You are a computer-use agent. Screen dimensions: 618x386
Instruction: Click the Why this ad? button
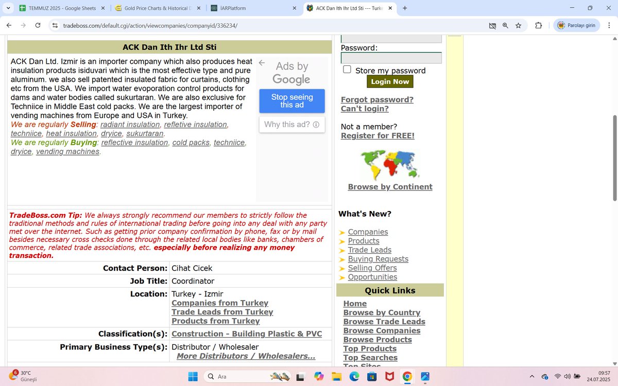(x=292, y=125)
